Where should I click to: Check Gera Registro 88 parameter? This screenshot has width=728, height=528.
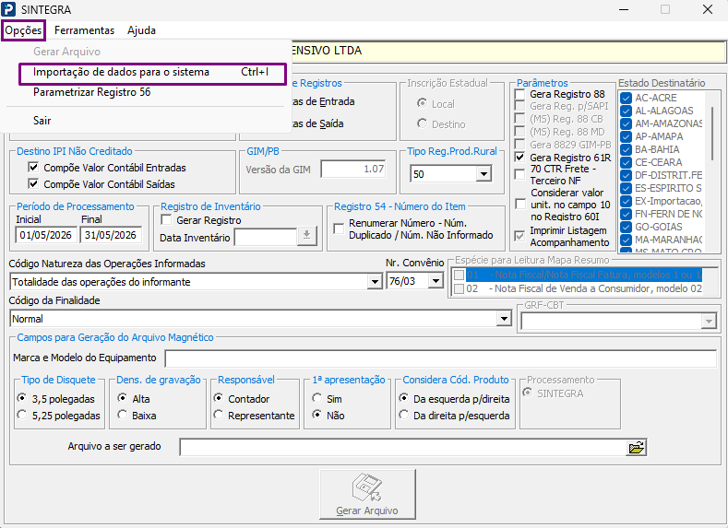520,94
